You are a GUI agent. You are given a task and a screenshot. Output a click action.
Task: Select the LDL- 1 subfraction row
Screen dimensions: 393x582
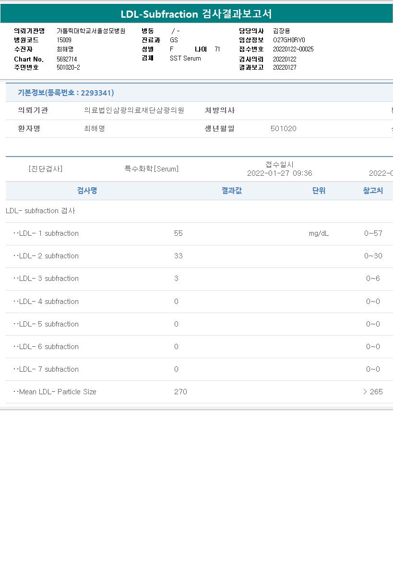point(199,234)
